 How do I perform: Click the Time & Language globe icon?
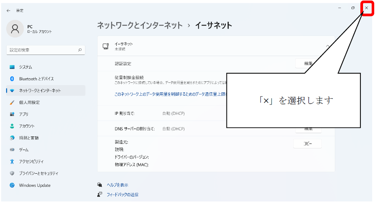(12, 138)
